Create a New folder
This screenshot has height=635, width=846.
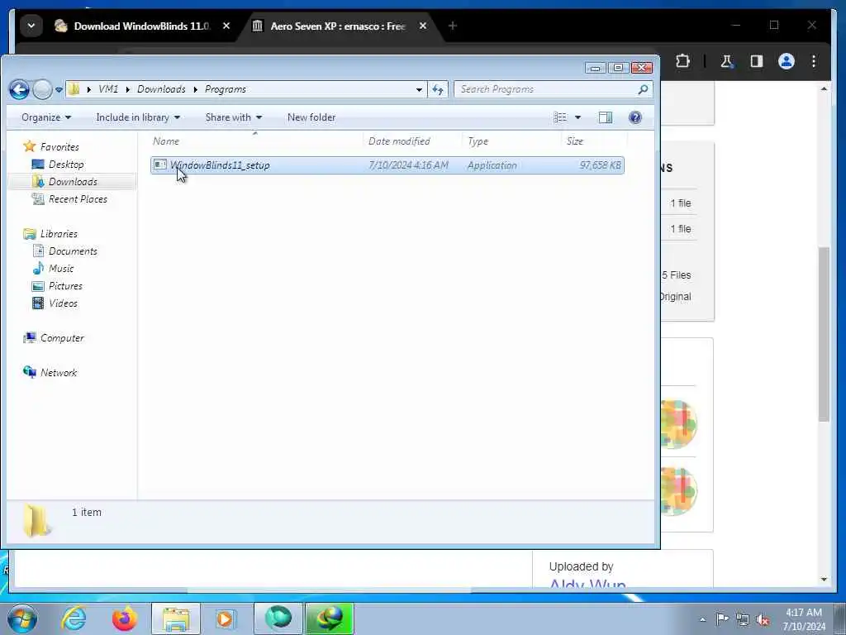tap(311, 117)
